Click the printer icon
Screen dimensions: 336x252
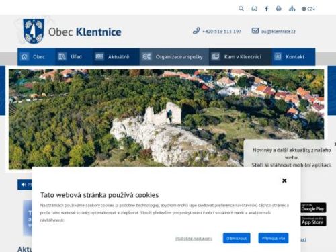coord(278,9)
